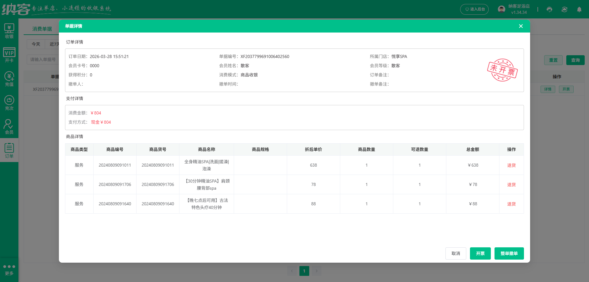
Task: Click the 请输入单据号 input field
Action: (x=43, y=60)
